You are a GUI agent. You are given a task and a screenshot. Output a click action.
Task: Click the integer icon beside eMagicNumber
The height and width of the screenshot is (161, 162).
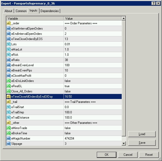[9, 138]
